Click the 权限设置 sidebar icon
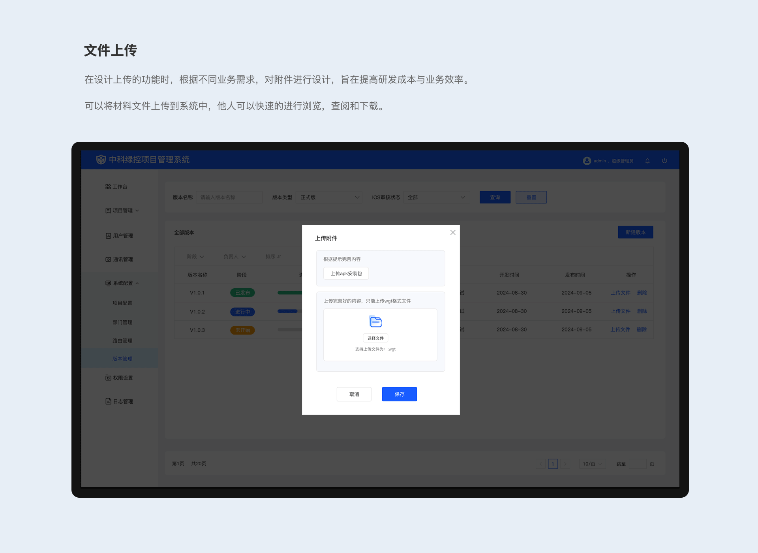Screen dimensions: 758x553 tap(108, 378)
